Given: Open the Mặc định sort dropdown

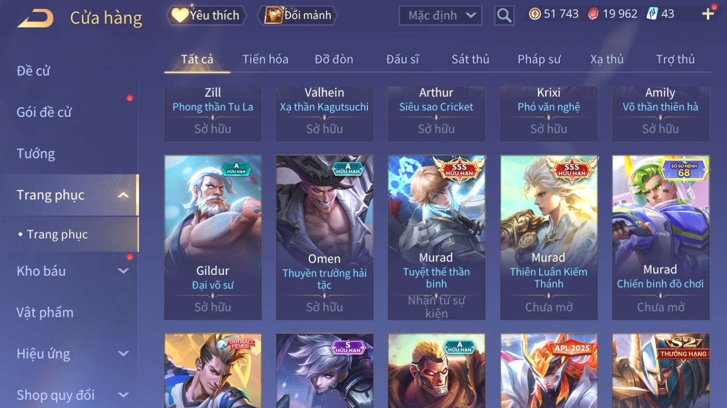Looking at the screenshot, I should coord(440,15).
